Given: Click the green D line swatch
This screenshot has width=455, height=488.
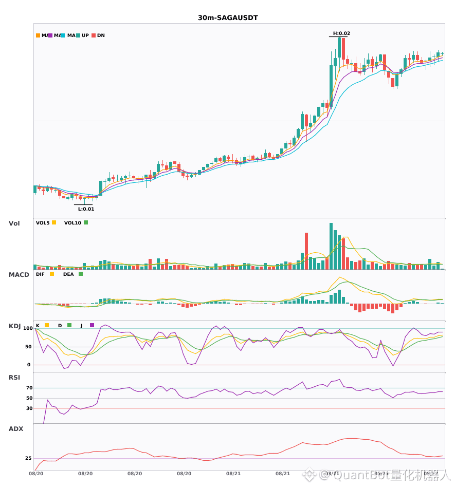Looking at the screenshot, I should pyautogui.click(x=69, y=325).
